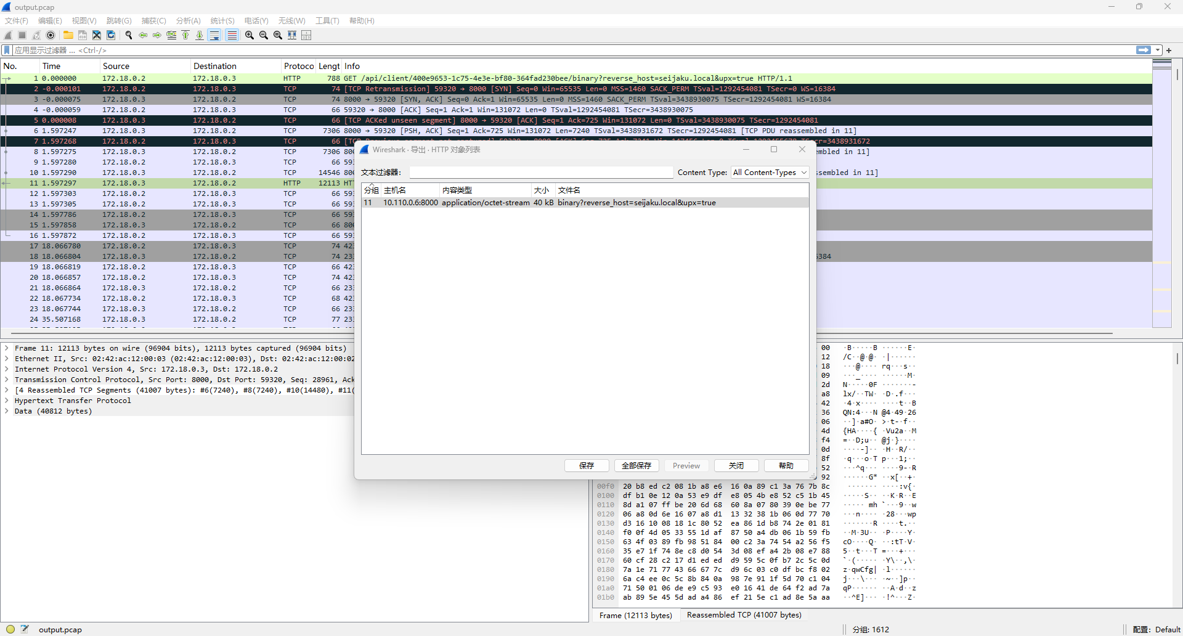This screenshot has height=636, width=1183.
Task: Save this capture file icon
Action: click(83, 35)
